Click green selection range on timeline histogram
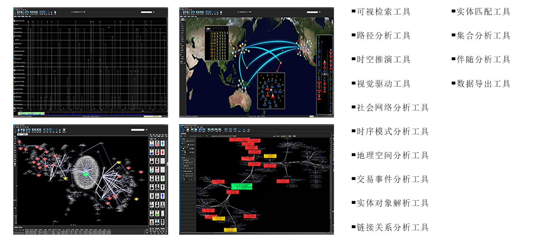The width and height of the screenshot is (546, 240). [31, 114]
